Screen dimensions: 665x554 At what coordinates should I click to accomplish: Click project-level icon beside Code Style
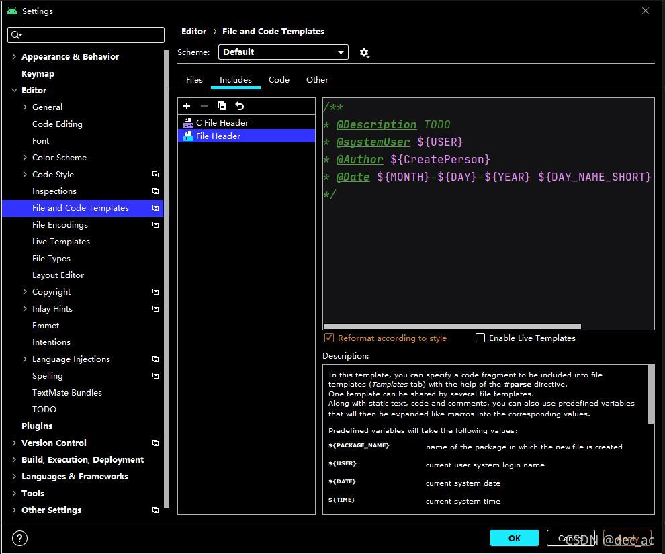[x=155, y=174]
